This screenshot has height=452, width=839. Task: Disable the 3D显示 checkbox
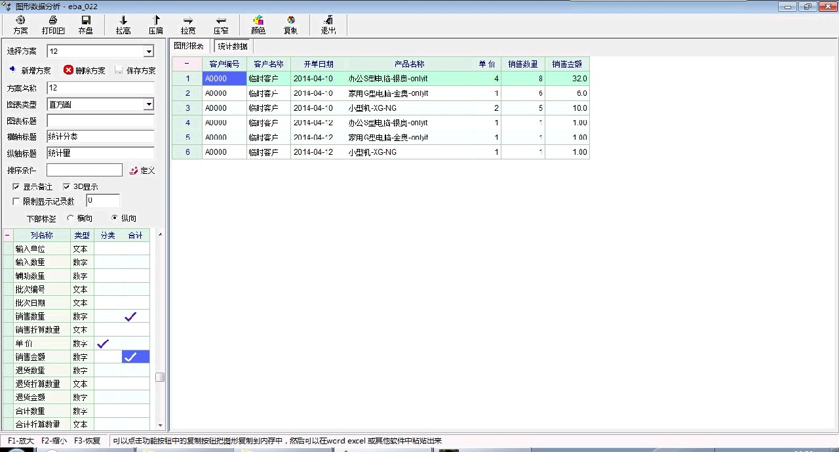coord(66,187)
